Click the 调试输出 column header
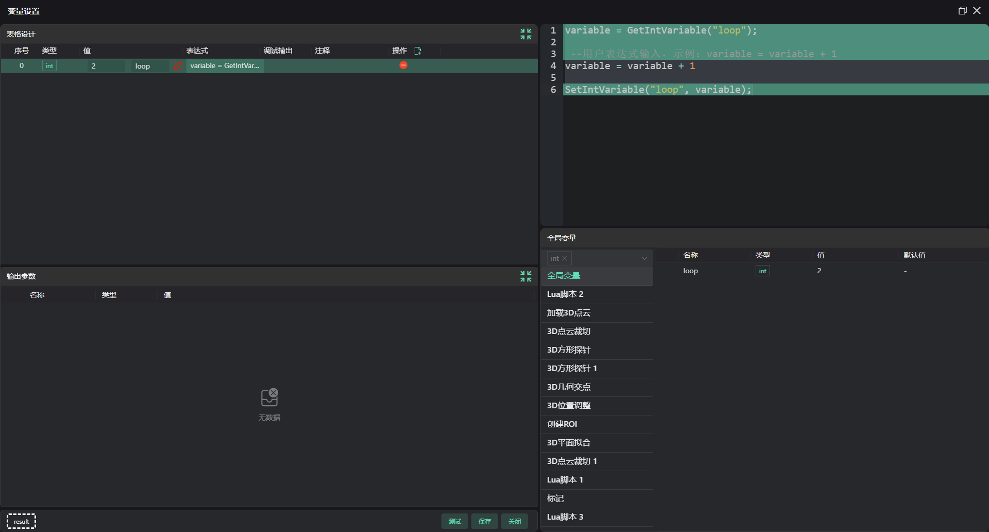The image size is (989, 532). tap(278, 51)
